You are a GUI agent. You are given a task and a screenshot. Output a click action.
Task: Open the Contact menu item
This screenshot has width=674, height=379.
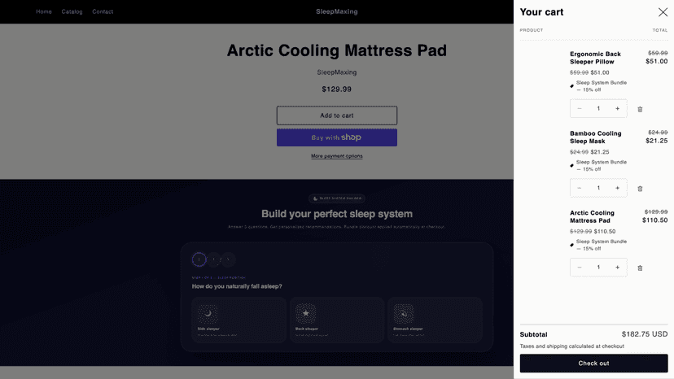(103, 11)
